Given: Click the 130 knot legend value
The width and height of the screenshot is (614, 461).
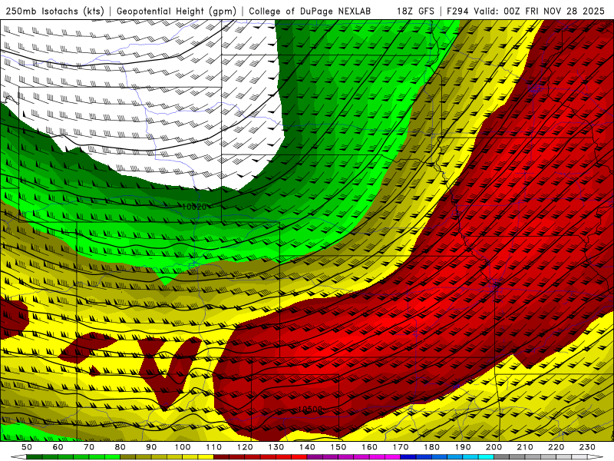Looking at the screenshot, I should pyautogui.click(x=276, y=447).
